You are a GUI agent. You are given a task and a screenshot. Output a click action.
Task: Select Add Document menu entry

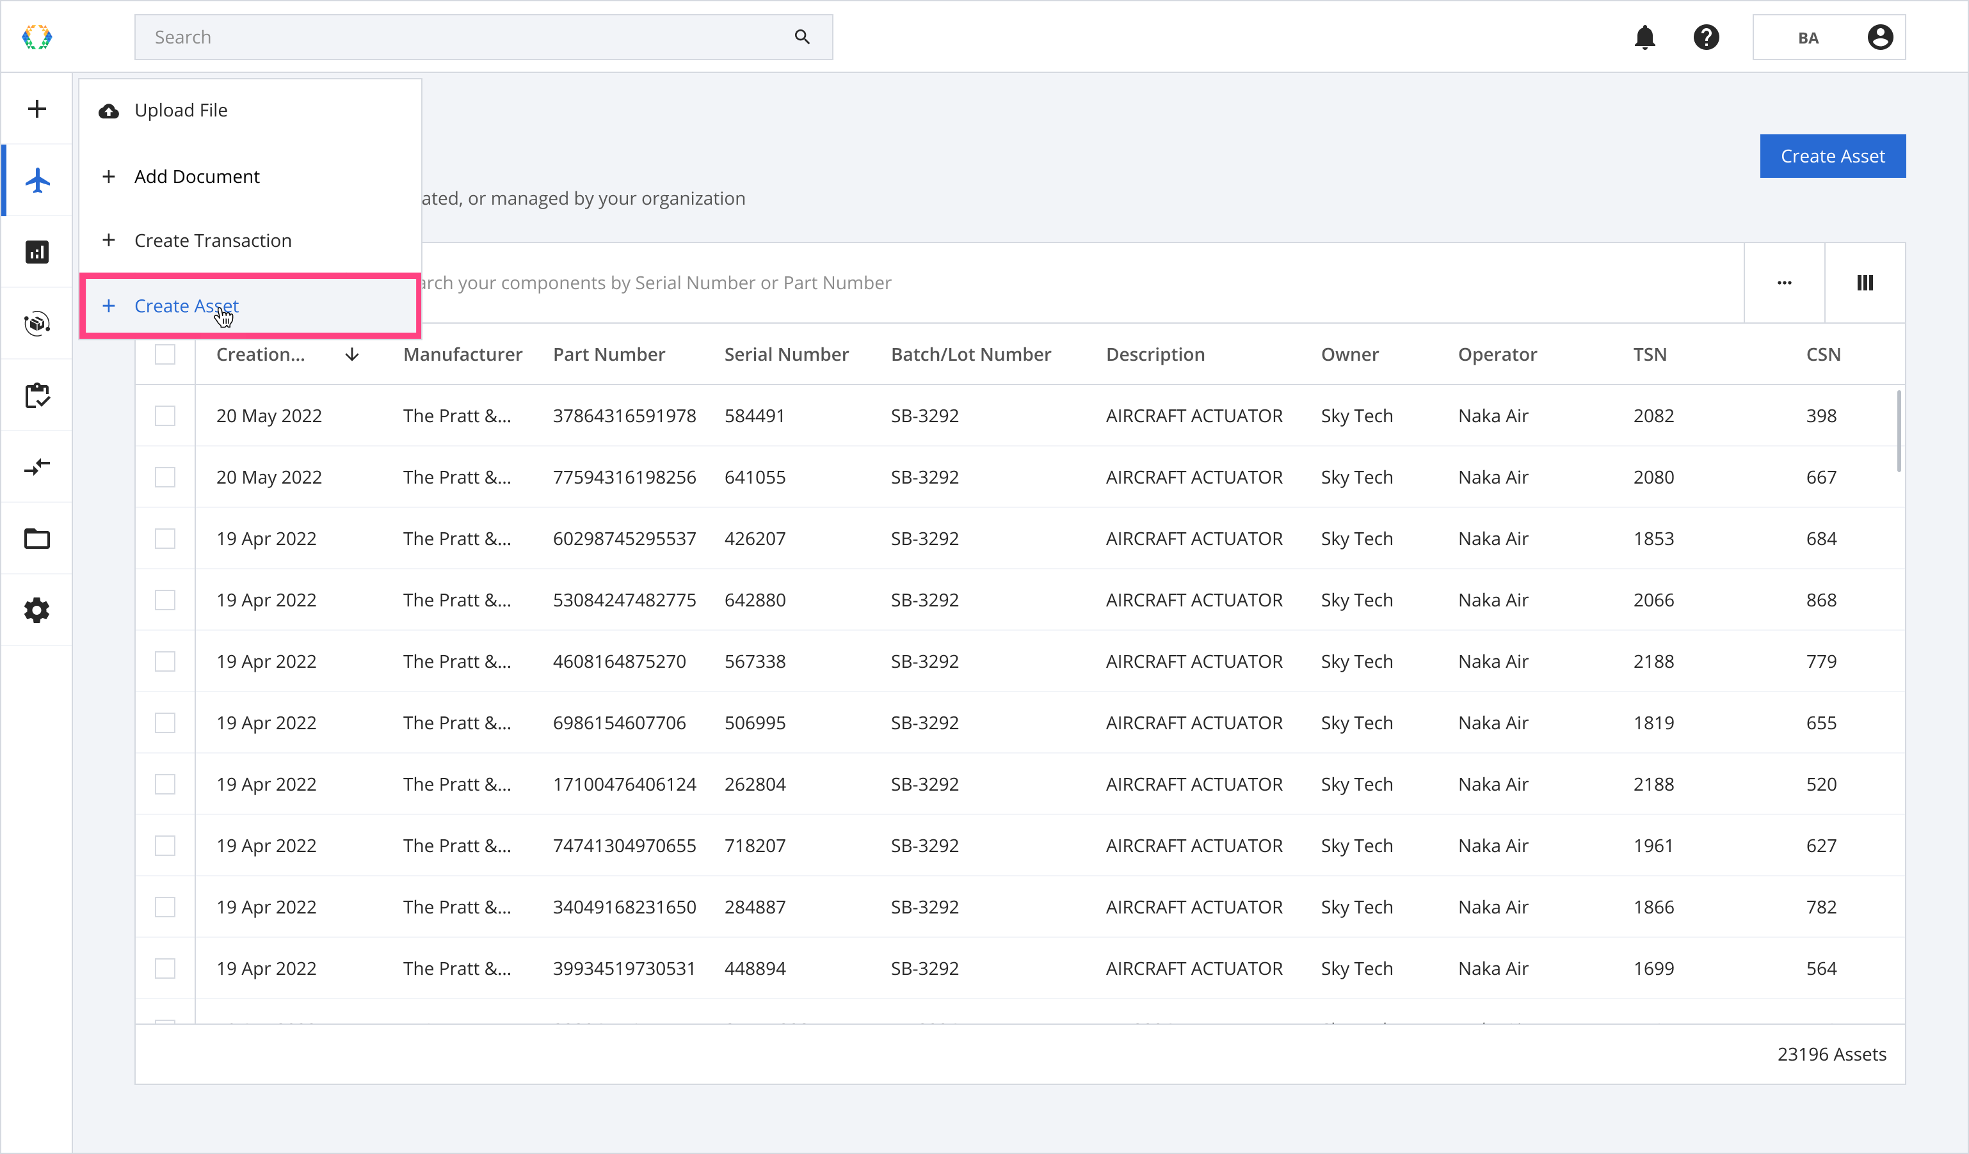pos(250,177)
